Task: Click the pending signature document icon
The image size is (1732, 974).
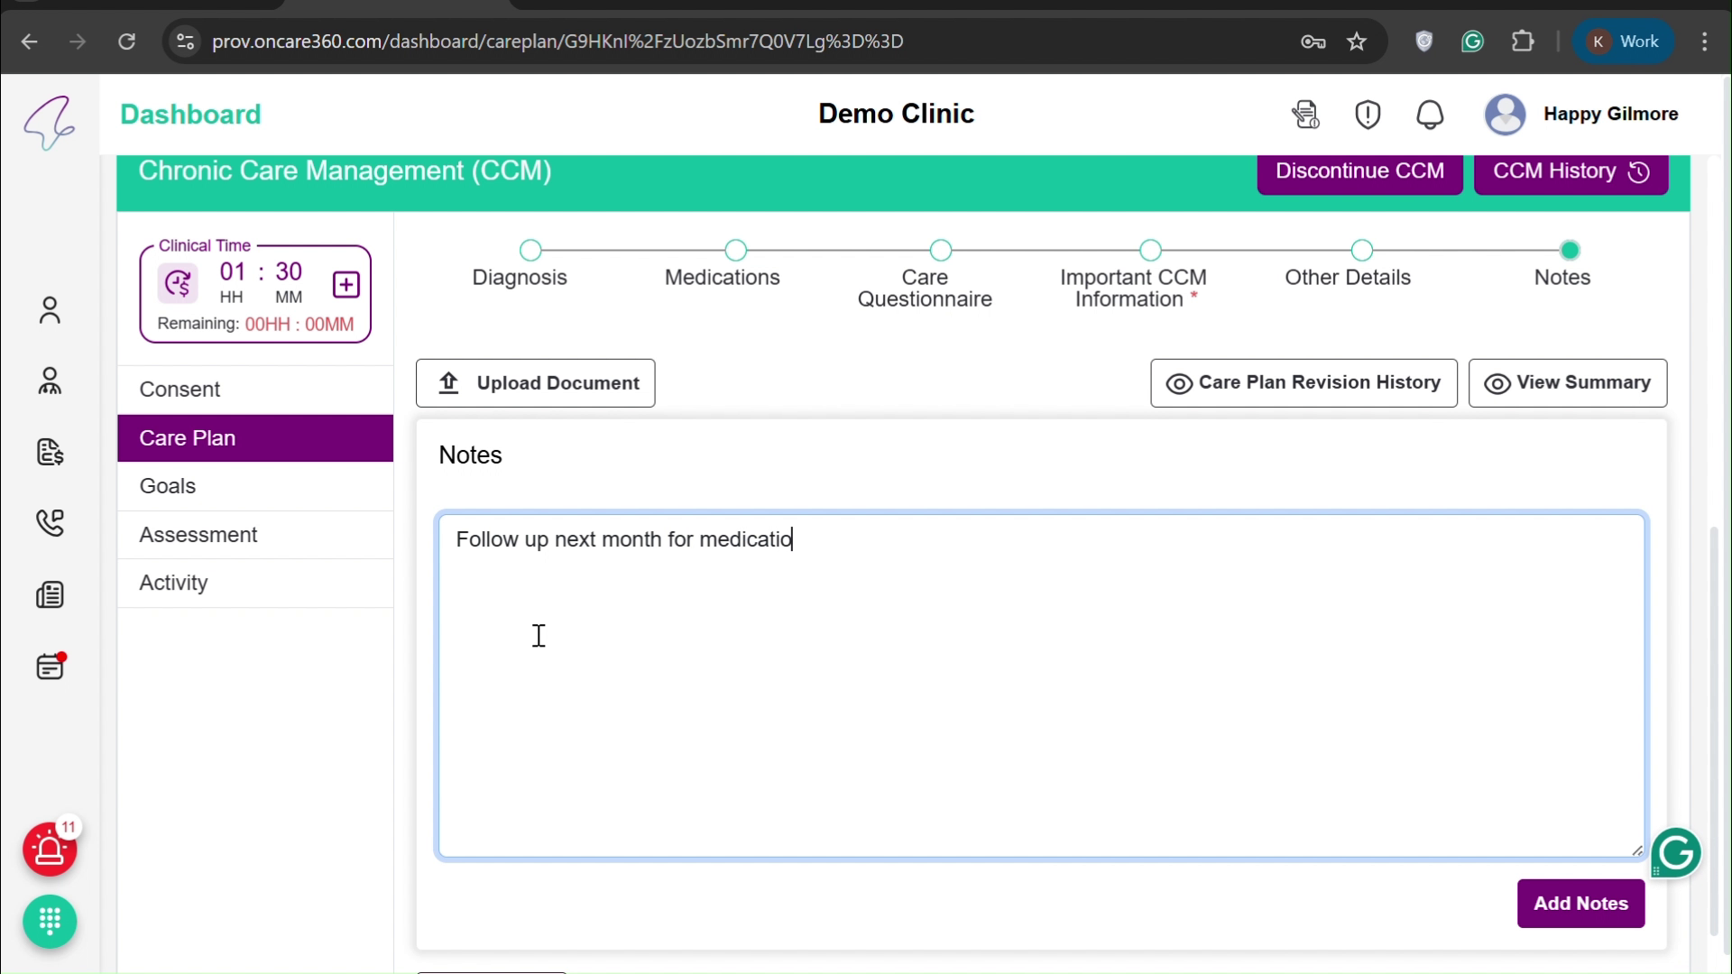Action: point(1305,115)
